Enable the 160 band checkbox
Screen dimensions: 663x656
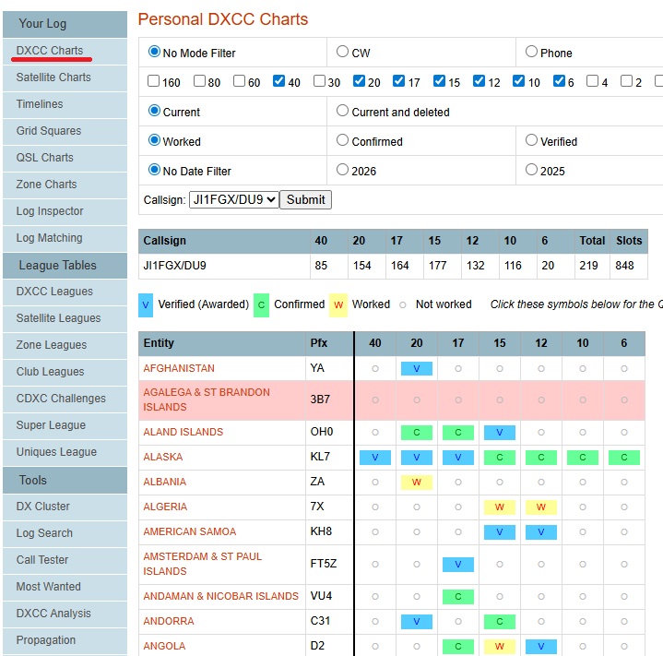coord(154,82)
